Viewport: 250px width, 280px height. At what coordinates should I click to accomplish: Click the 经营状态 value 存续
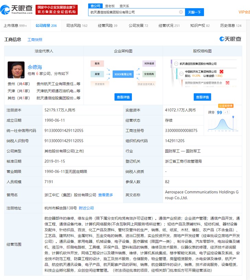pos(169,120)
